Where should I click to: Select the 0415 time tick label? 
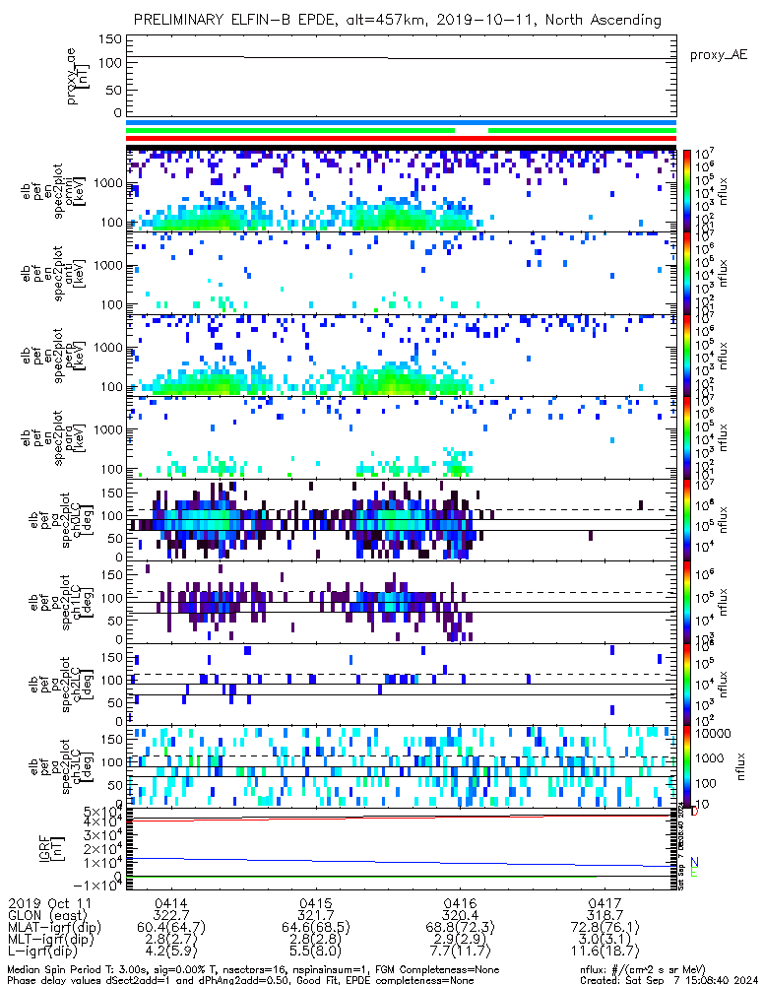(315, 902)
